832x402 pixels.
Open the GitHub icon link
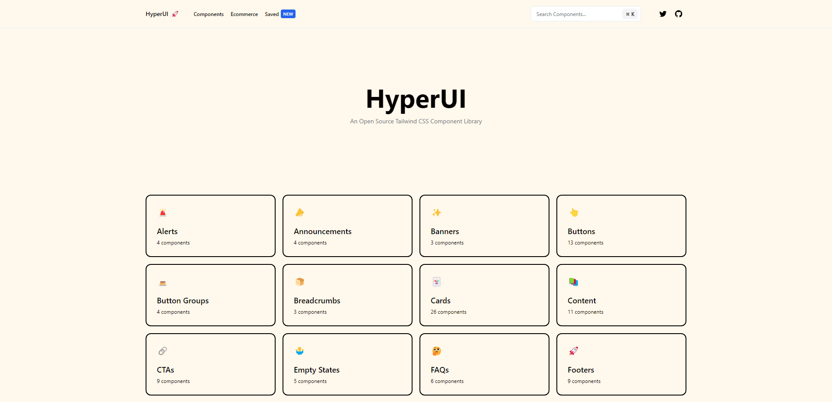click(679, 14)
